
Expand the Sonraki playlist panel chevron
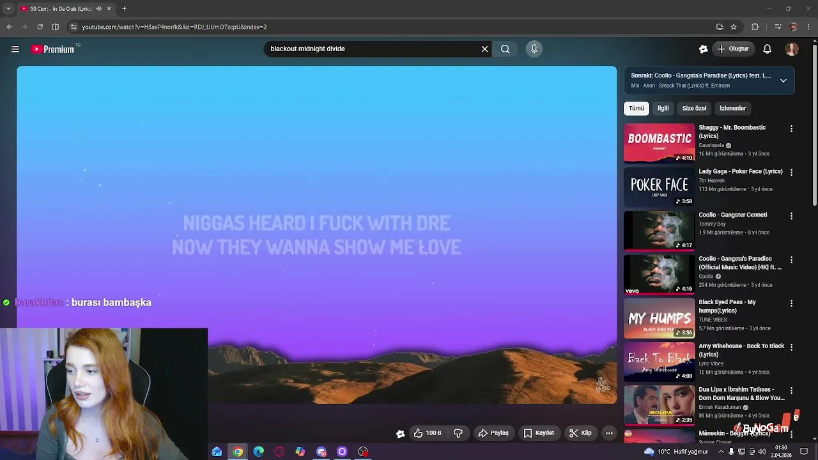783,80
